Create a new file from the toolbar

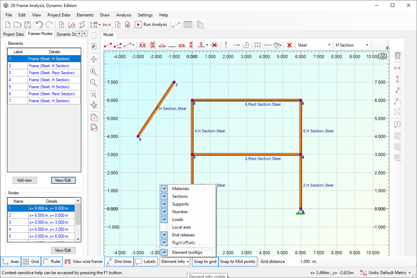pyautogui.click(x=8, y=25)
